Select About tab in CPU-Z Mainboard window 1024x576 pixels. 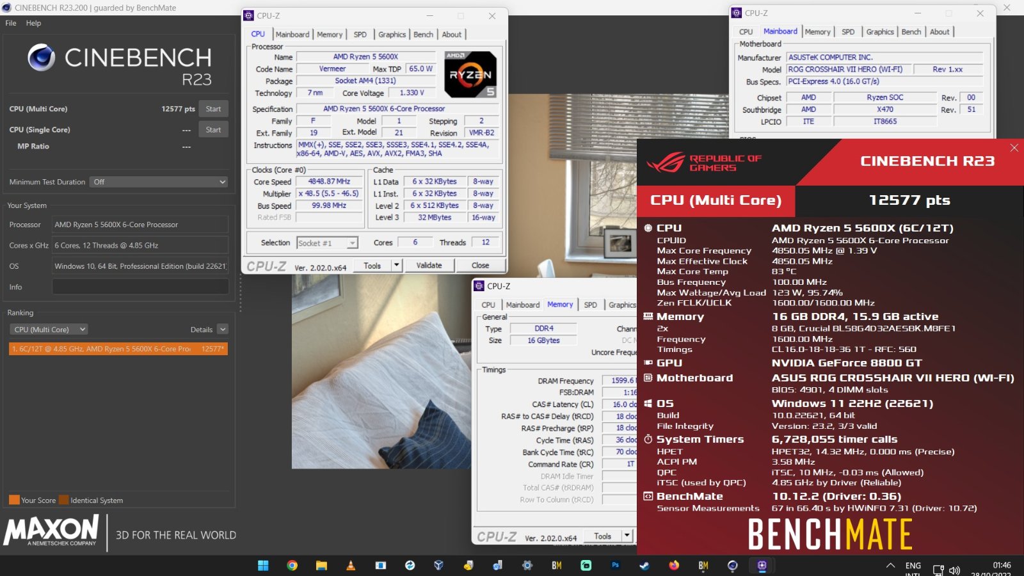940,32
